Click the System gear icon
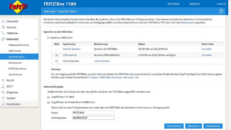The height and width of the screenshot is (130, 231). pyautogui.click(x=3, y=98)
